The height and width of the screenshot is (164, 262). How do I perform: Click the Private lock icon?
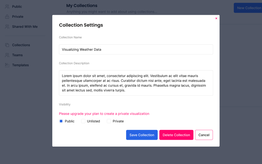point(7,16)
